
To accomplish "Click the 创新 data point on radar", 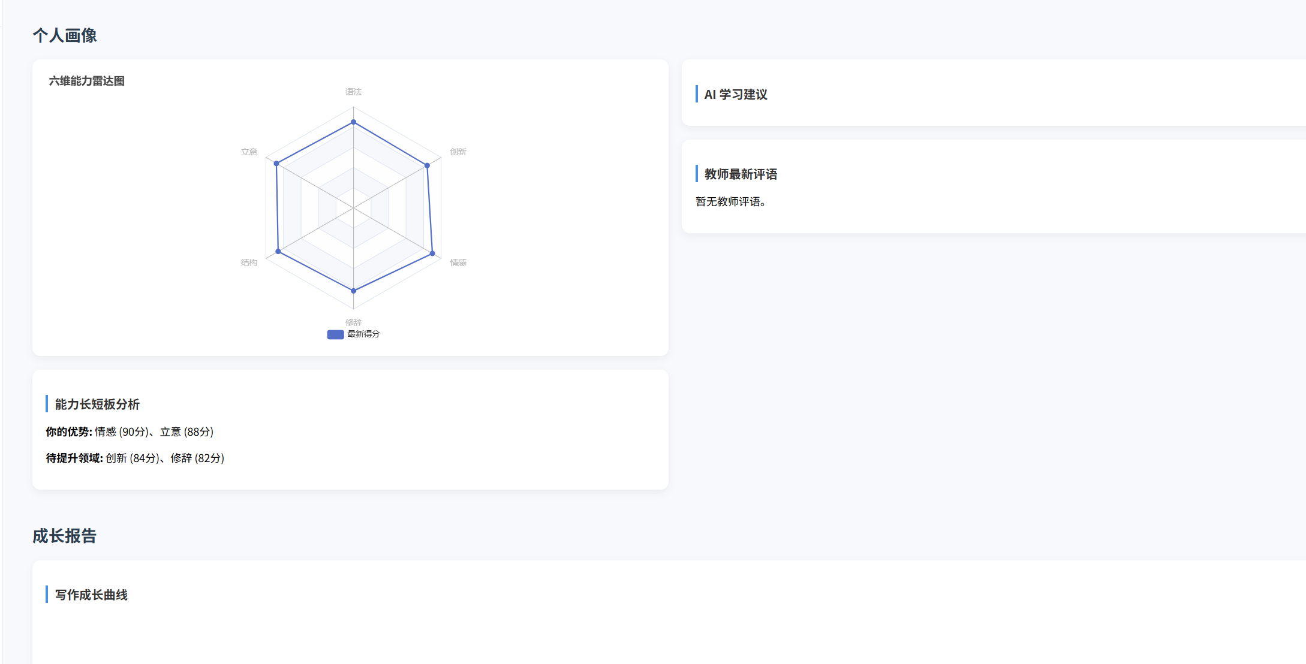I will 427,165.
